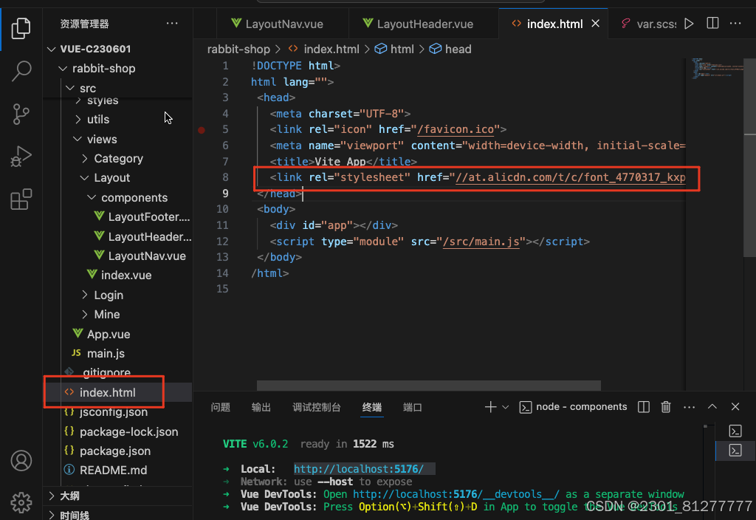The height and width of the screenshot is (520, 756).
Task: Click the editor horizontal scrollbar
Action: pos(429,386)
